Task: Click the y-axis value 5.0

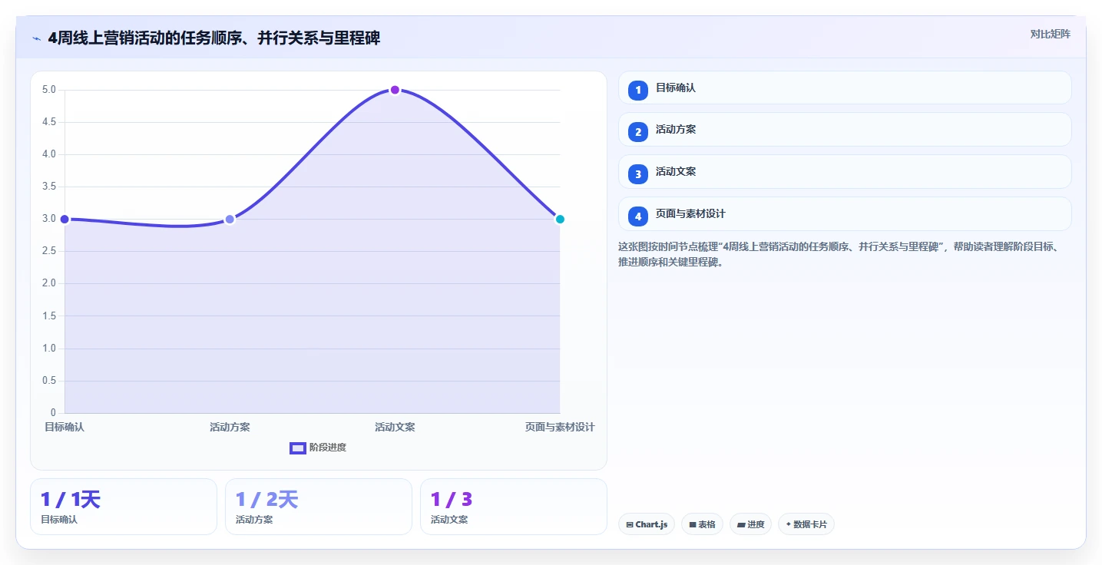Action: 49,90
